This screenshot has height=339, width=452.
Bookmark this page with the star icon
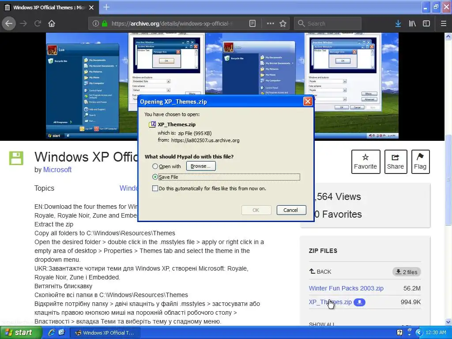point(283,23)
